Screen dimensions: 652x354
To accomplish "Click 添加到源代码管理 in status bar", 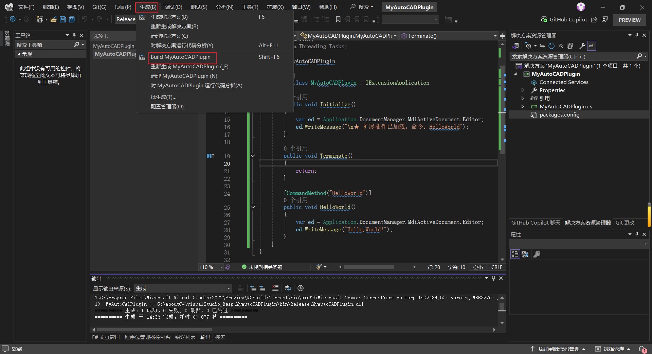I will click(x=559, y=349).
